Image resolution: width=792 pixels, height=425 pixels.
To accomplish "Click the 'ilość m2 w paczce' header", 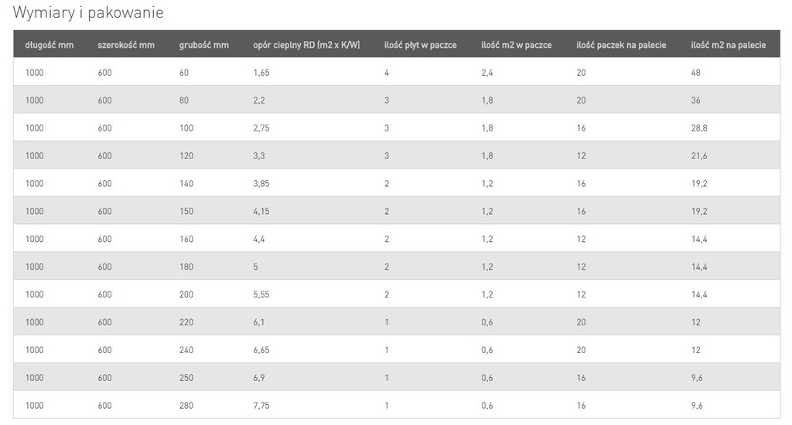I will [x=516, y=45].
